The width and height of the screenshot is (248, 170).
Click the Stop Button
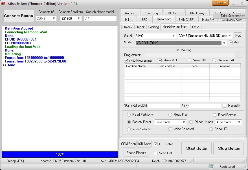(228, 148)
